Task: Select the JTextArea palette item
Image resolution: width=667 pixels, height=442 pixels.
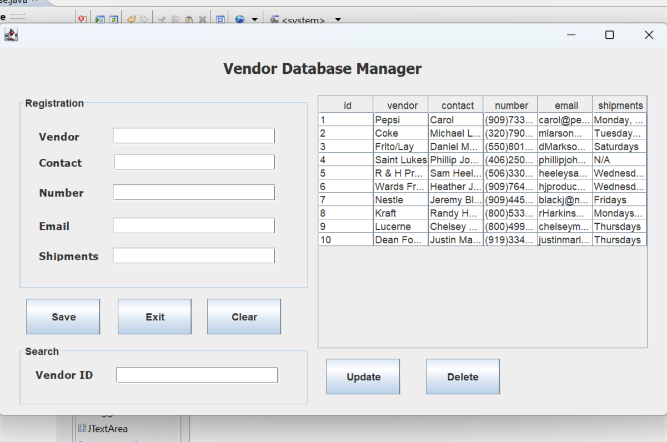Action: [107, 429]
